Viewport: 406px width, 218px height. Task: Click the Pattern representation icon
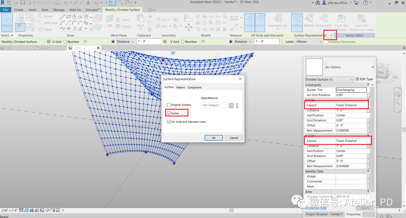(309, 21)
